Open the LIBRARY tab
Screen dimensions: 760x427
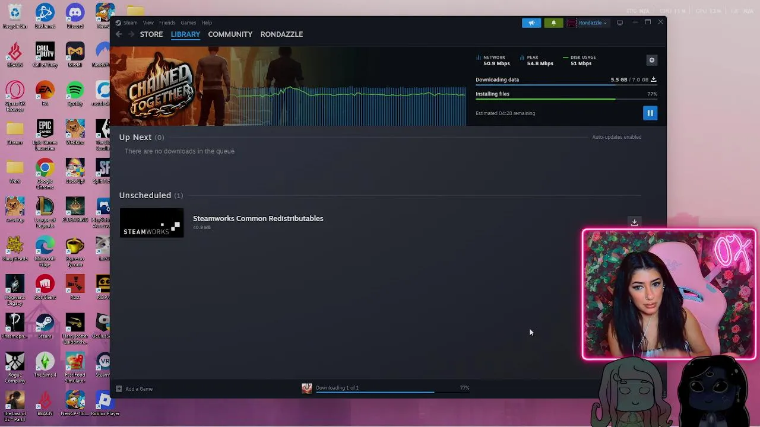[185, 34]
